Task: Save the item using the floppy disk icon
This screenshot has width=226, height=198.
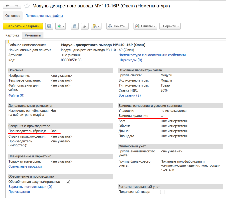Action: pyautogui.click(x=49, y=26)
